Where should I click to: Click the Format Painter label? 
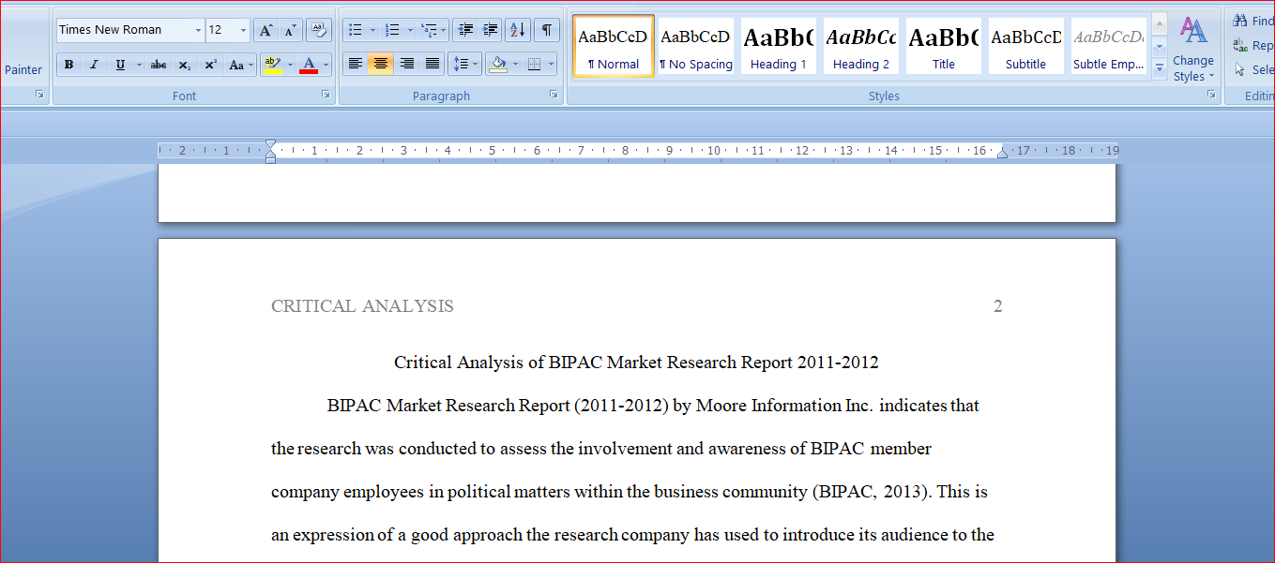pyautogui.click(x=23, y=69)
